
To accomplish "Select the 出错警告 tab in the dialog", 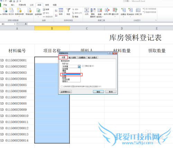I will click(82, 57).
